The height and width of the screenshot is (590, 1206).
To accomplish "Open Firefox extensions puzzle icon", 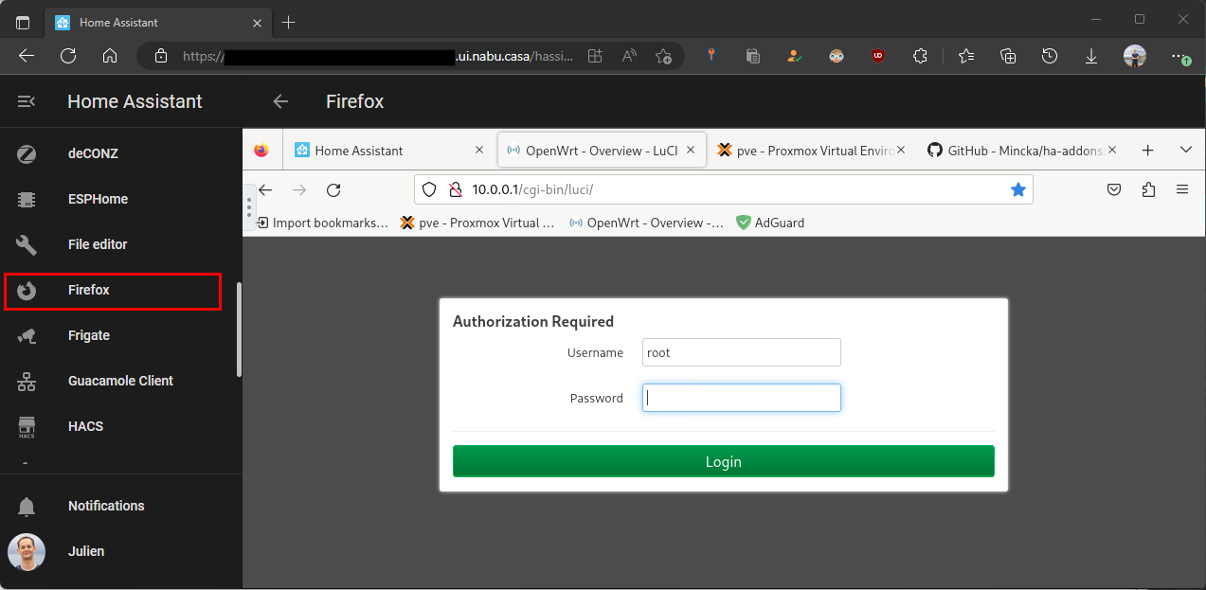I will coord(1148,189).
